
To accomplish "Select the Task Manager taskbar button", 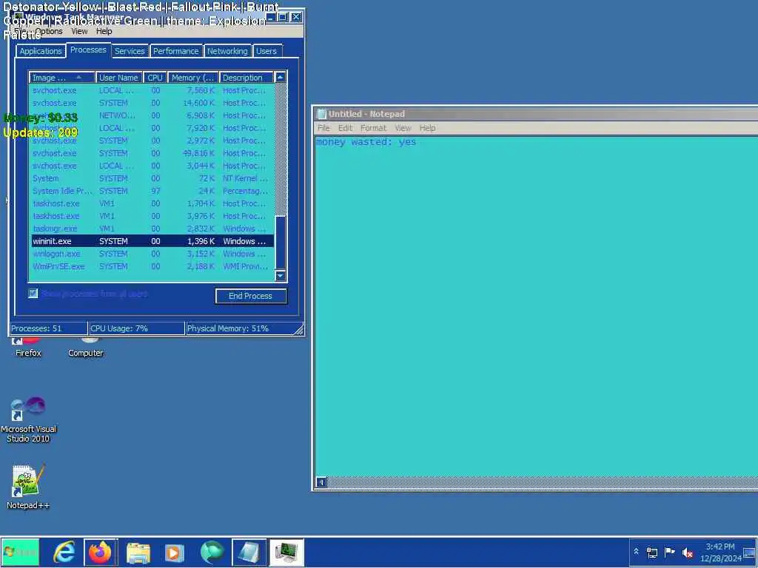I will pos(286,552).
